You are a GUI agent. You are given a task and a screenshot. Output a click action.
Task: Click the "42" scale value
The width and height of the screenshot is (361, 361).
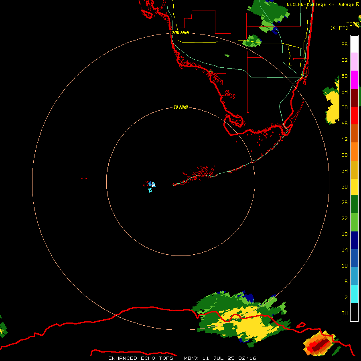[x=345, y=139]
